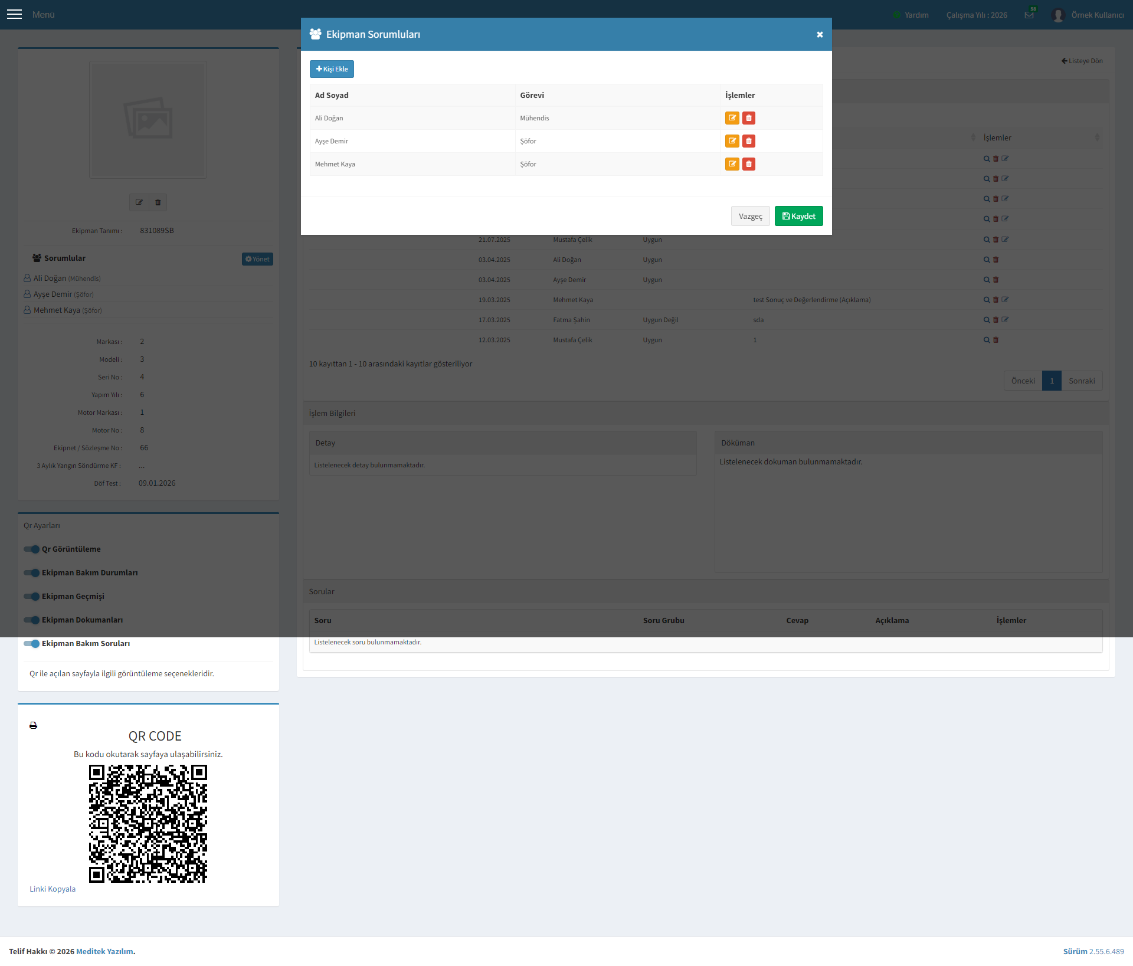Click Döf Test date 09.01.2026
Screen dimensions: 1133x966
157,483
